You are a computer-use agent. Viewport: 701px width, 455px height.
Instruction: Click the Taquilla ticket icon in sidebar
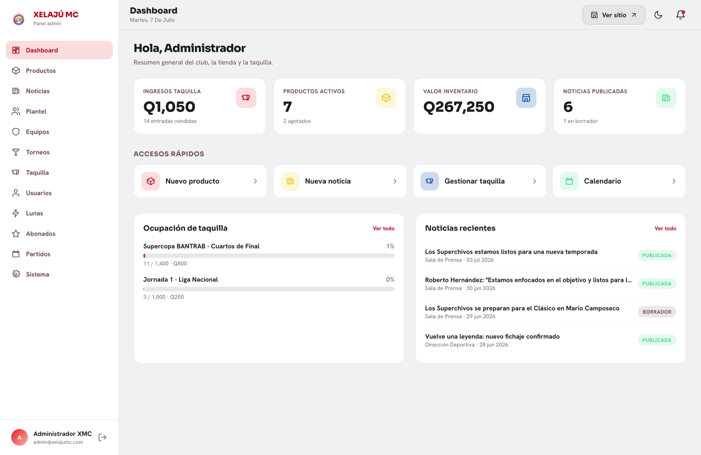pos(16,172)
